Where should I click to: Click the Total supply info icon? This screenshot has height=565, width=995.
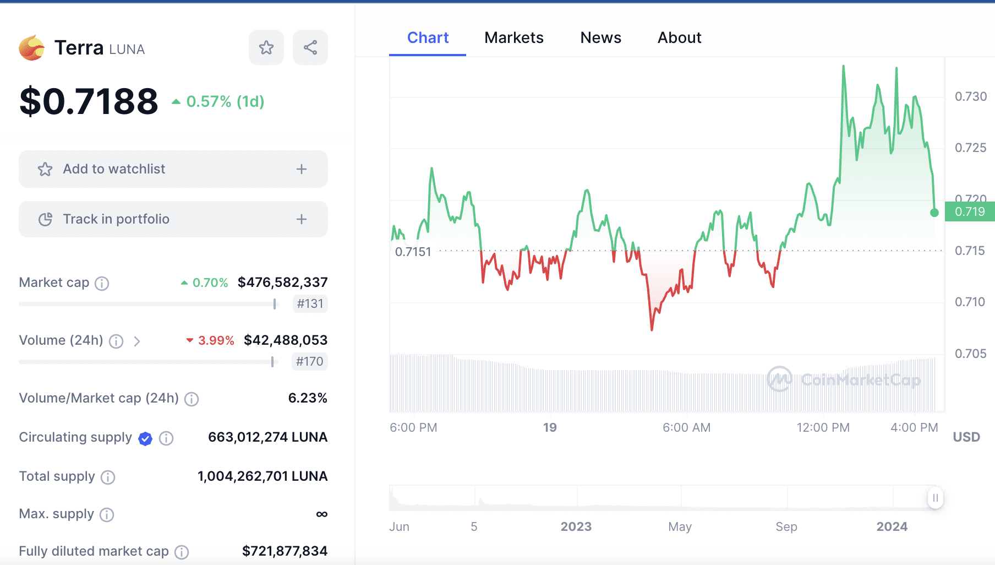tap(108, 477)
